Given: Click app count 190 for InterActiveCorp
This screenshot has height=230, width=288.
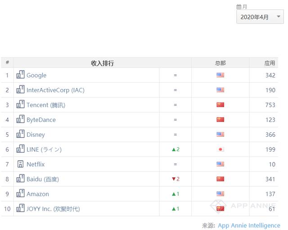Looking at the screenshot, I should click(270, 90).
